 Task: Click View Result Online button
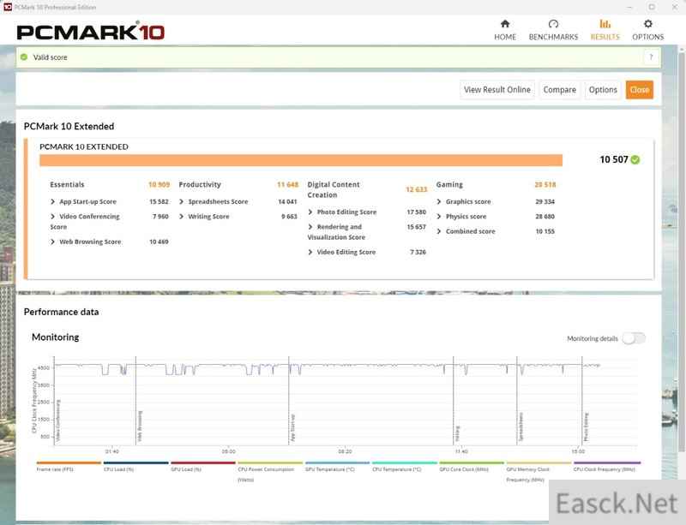coord(497,90)
